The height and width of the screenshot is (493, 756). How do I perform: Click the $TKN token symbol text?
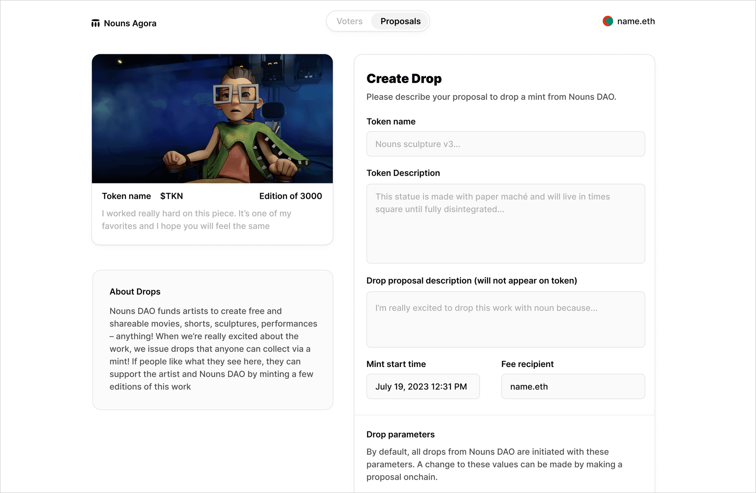tap(171, 196)
